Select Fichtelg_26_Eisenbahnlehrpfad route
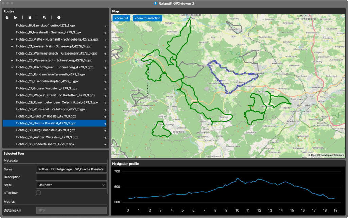The width and height of the screenshot is (348, 218). [x=47, y=81]
